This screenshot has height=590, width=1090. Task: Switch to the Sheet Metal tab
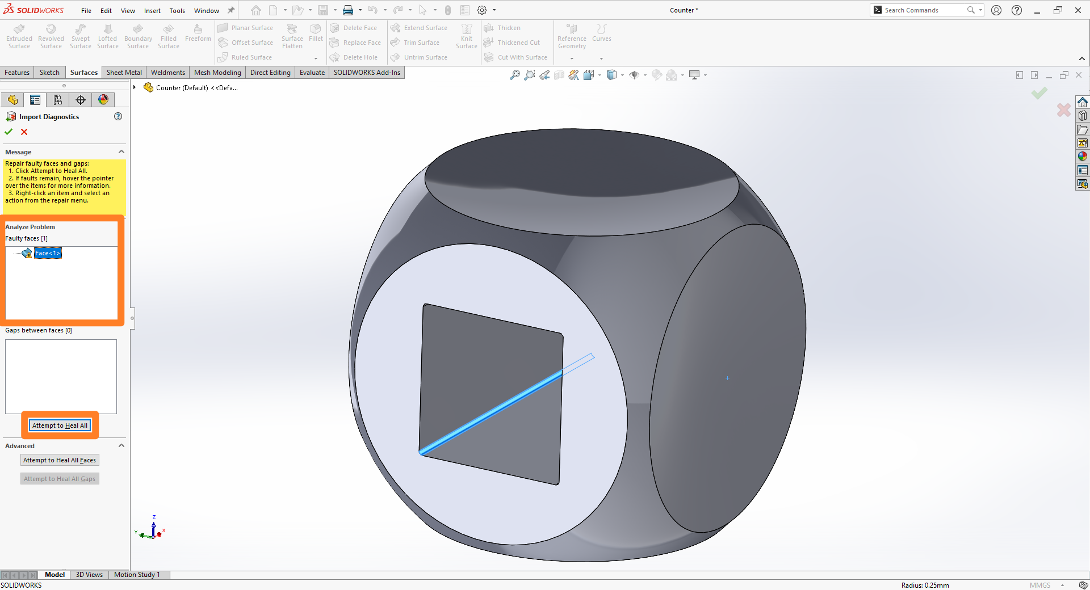point(124,72)
